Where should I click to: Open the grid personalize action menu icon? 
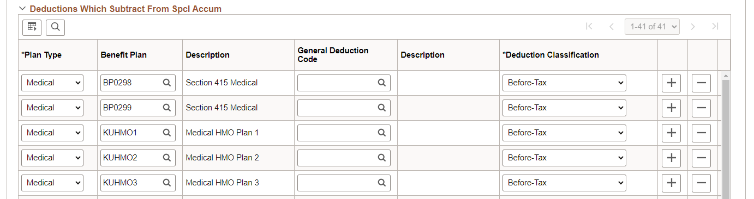coord(32,27)
